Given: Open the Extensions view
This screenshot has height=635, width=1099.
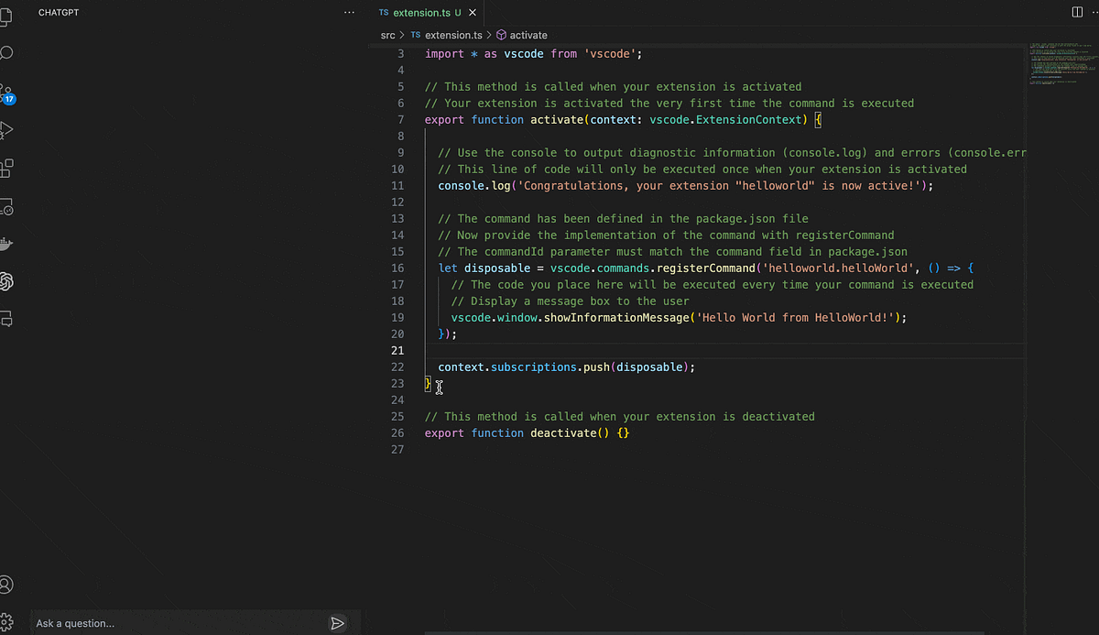Looking at the screenshot, I should (x=8, y=168).
